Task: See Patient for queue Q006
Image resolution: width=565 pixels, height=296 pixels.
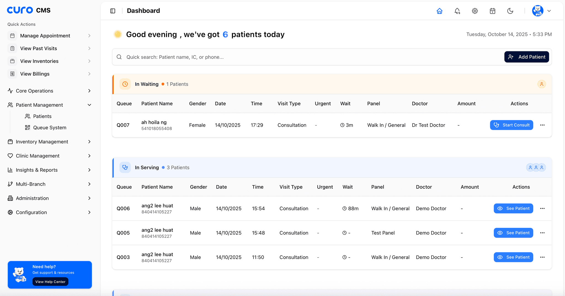Action: point(513,209)
